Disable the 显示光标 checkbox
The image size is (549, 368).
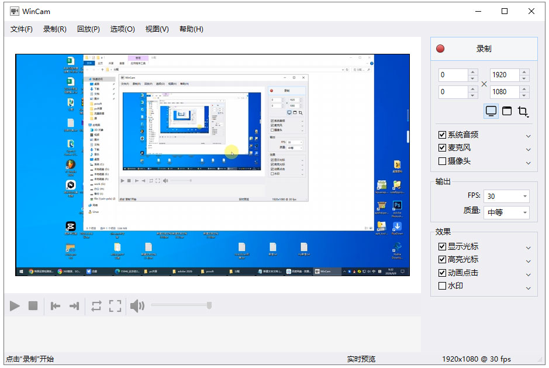point(442,246)
